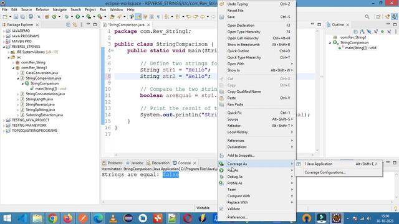Click Coverage Configurations... in submenu
Viewport: 399px width, 224px height.
[x=339, y=172]
